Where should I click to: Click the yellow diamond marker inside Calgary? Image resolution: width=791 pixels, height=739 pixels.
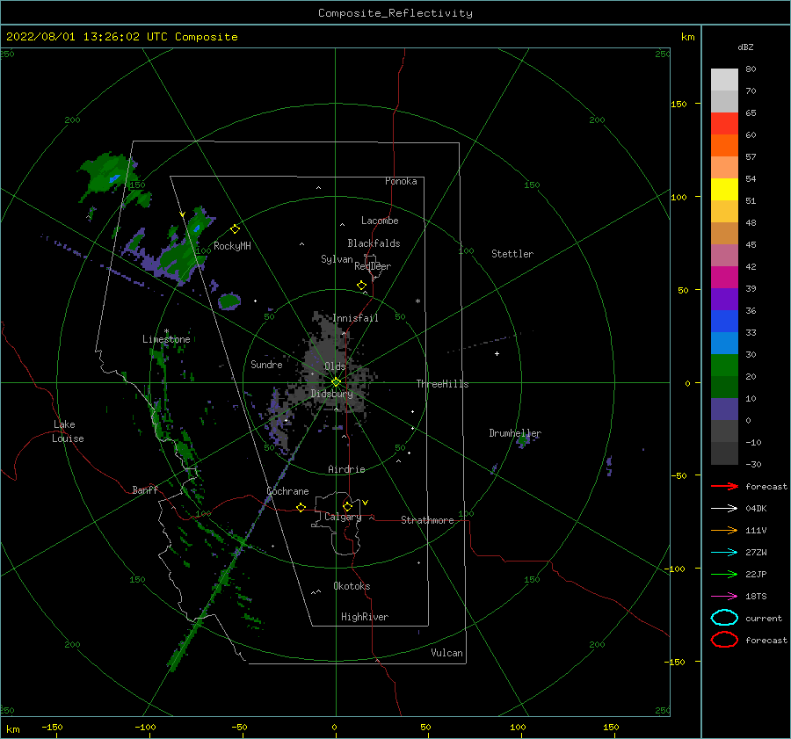[x=347, y=506]
